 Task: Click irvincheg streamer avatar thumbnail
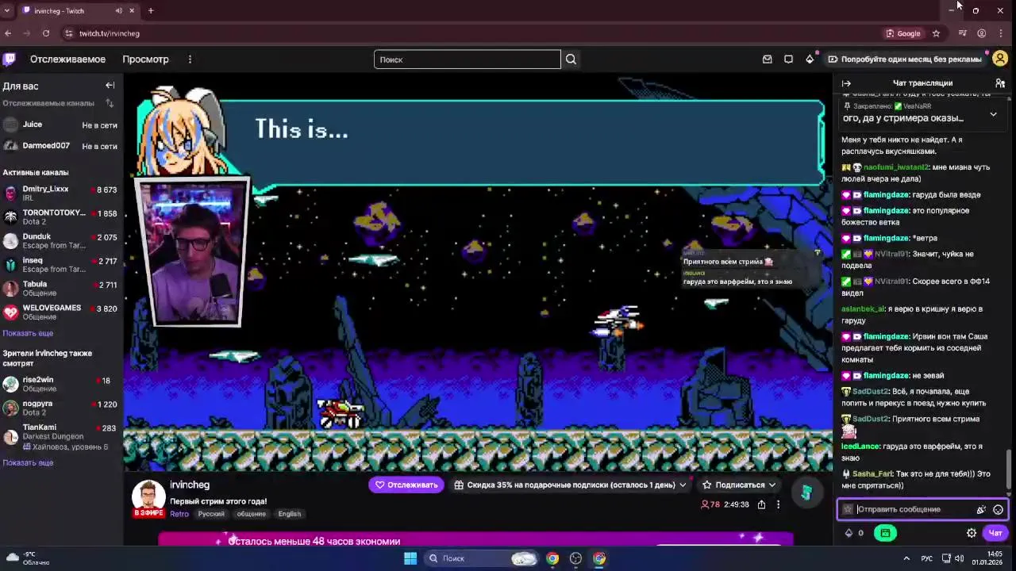coord(148,499)
